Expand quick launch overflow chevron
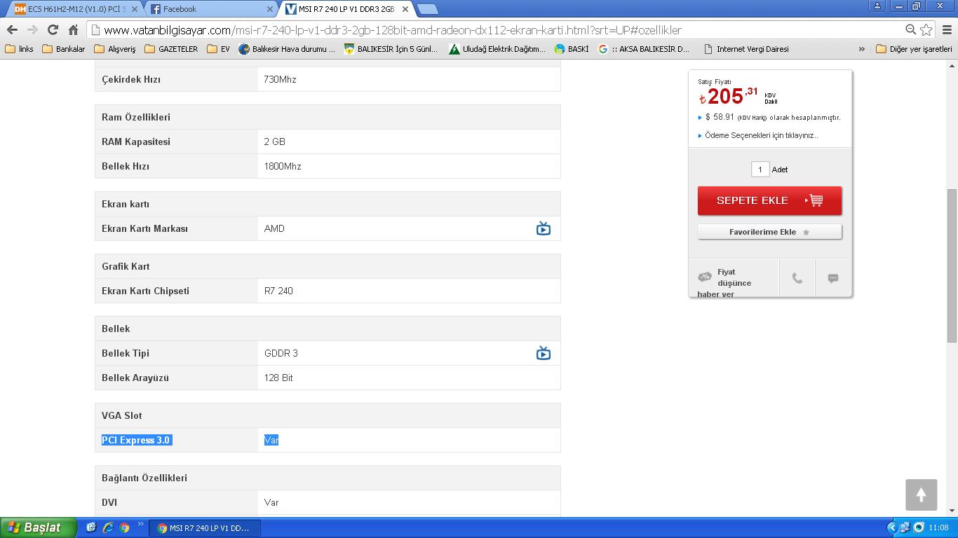Screen dimensions: 958x538 [140, 524]
